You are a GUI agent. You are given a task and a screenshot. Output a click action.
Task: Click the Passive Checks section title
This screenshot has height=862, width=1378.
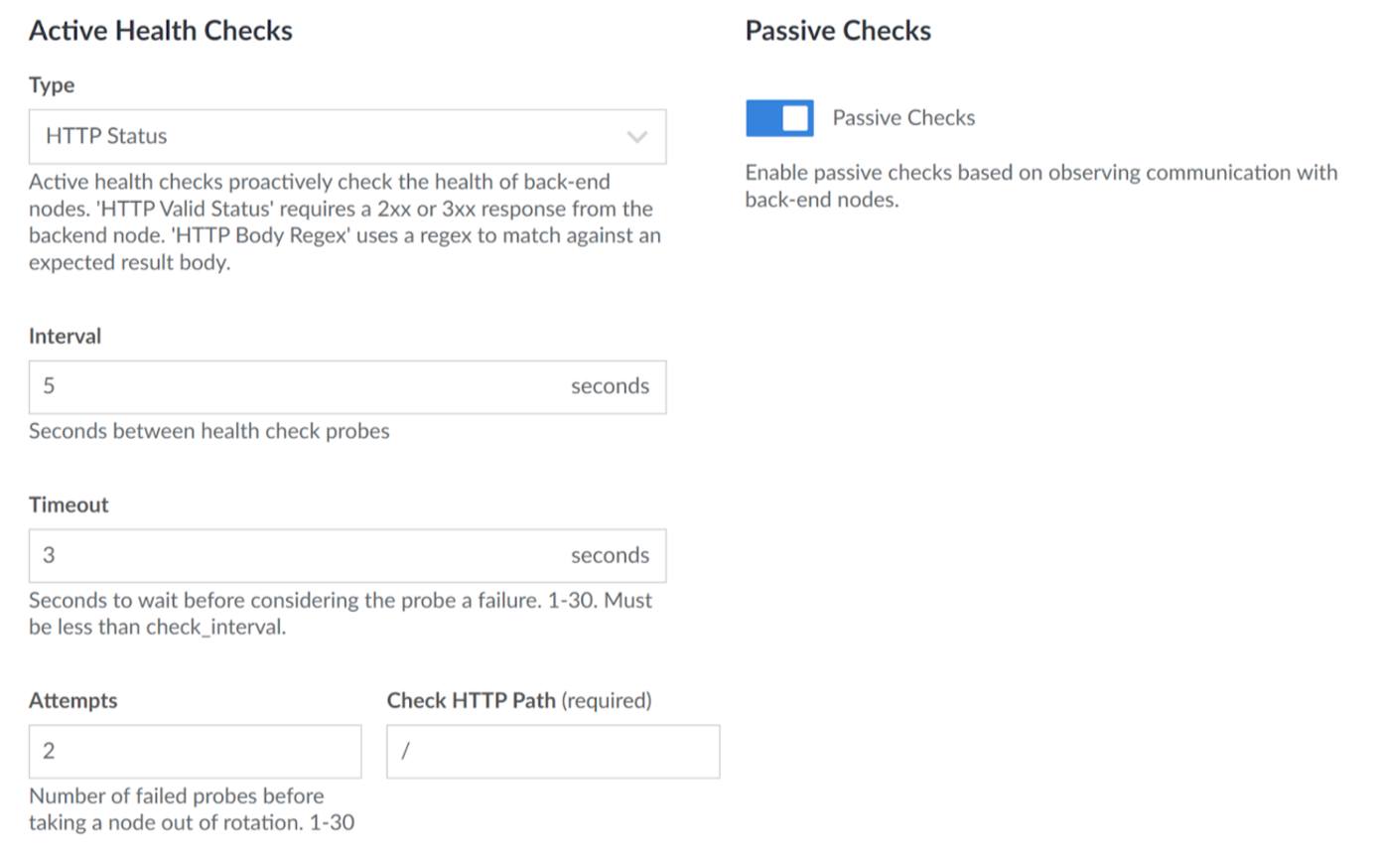click(x=839, y=30)
